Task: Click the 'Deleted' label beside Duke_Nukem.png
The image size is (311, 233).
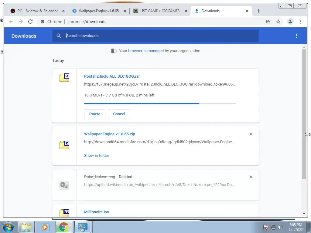Action: coord(125,177)
